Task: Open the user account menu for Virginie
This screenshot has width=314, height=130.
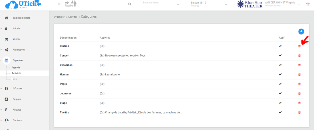Action: (x=282, y=4)
